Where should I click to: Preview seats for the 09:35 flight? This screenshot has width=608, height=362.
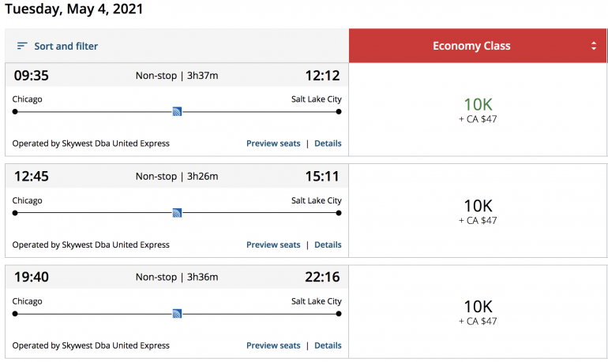point(273,144)
